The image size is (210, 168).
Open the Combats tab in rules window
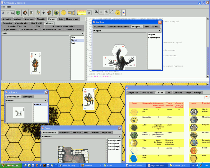click(x=178, y=92)
